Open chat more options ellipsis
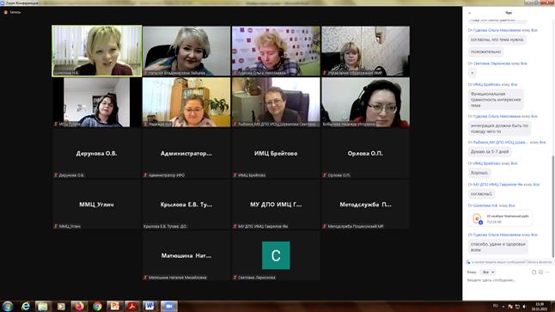The image size is (555, 312). 547,272
